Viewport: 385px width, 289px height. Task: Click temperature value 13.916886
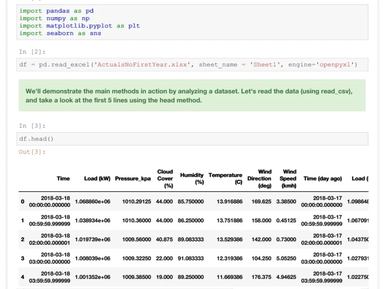tap(229, 202)
